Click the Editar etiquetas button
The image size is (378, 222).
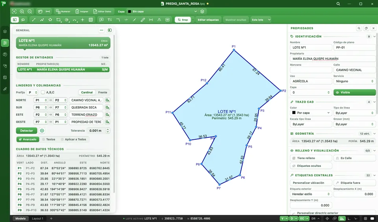coord(208,20)
